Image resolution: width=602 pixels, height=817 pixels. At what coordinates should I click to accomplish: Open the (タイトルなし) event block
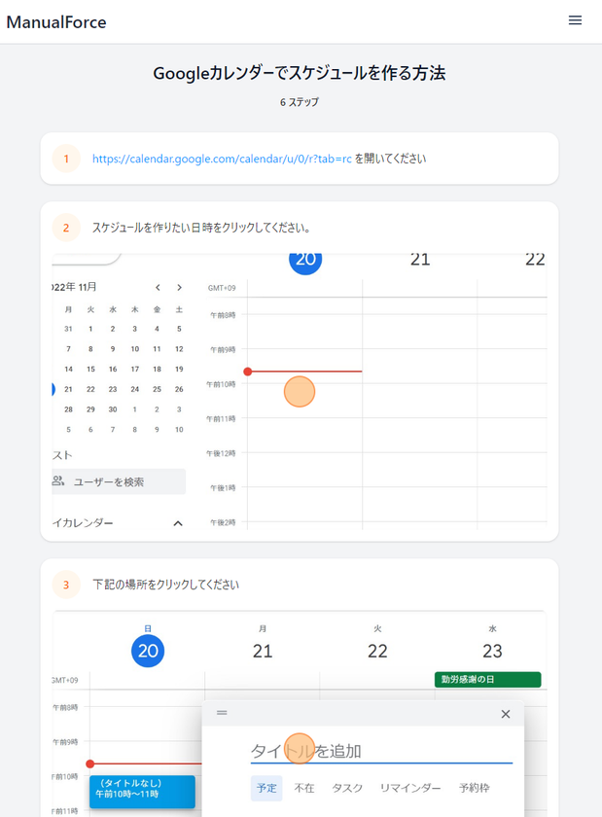pyautogui.click(x=142, y=792)
